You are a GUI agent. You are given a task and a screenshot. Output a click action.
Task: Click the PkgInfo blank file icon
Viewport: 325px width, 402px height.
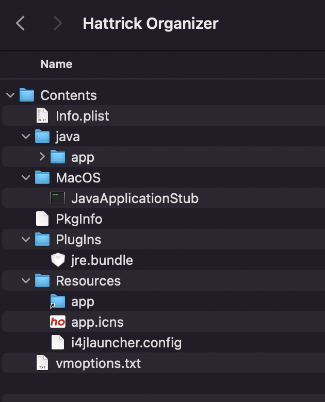click(42, 219)
